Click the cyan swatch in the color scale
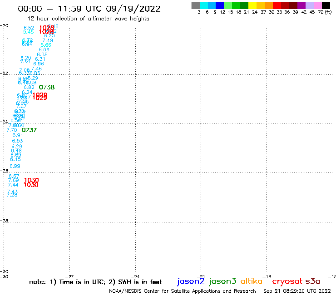 203,5
